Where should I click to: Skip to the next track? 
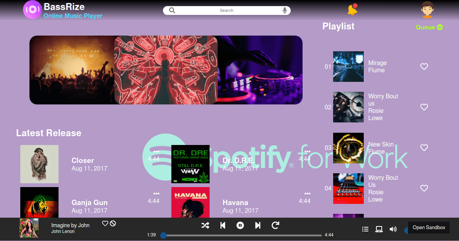(257, 225)
